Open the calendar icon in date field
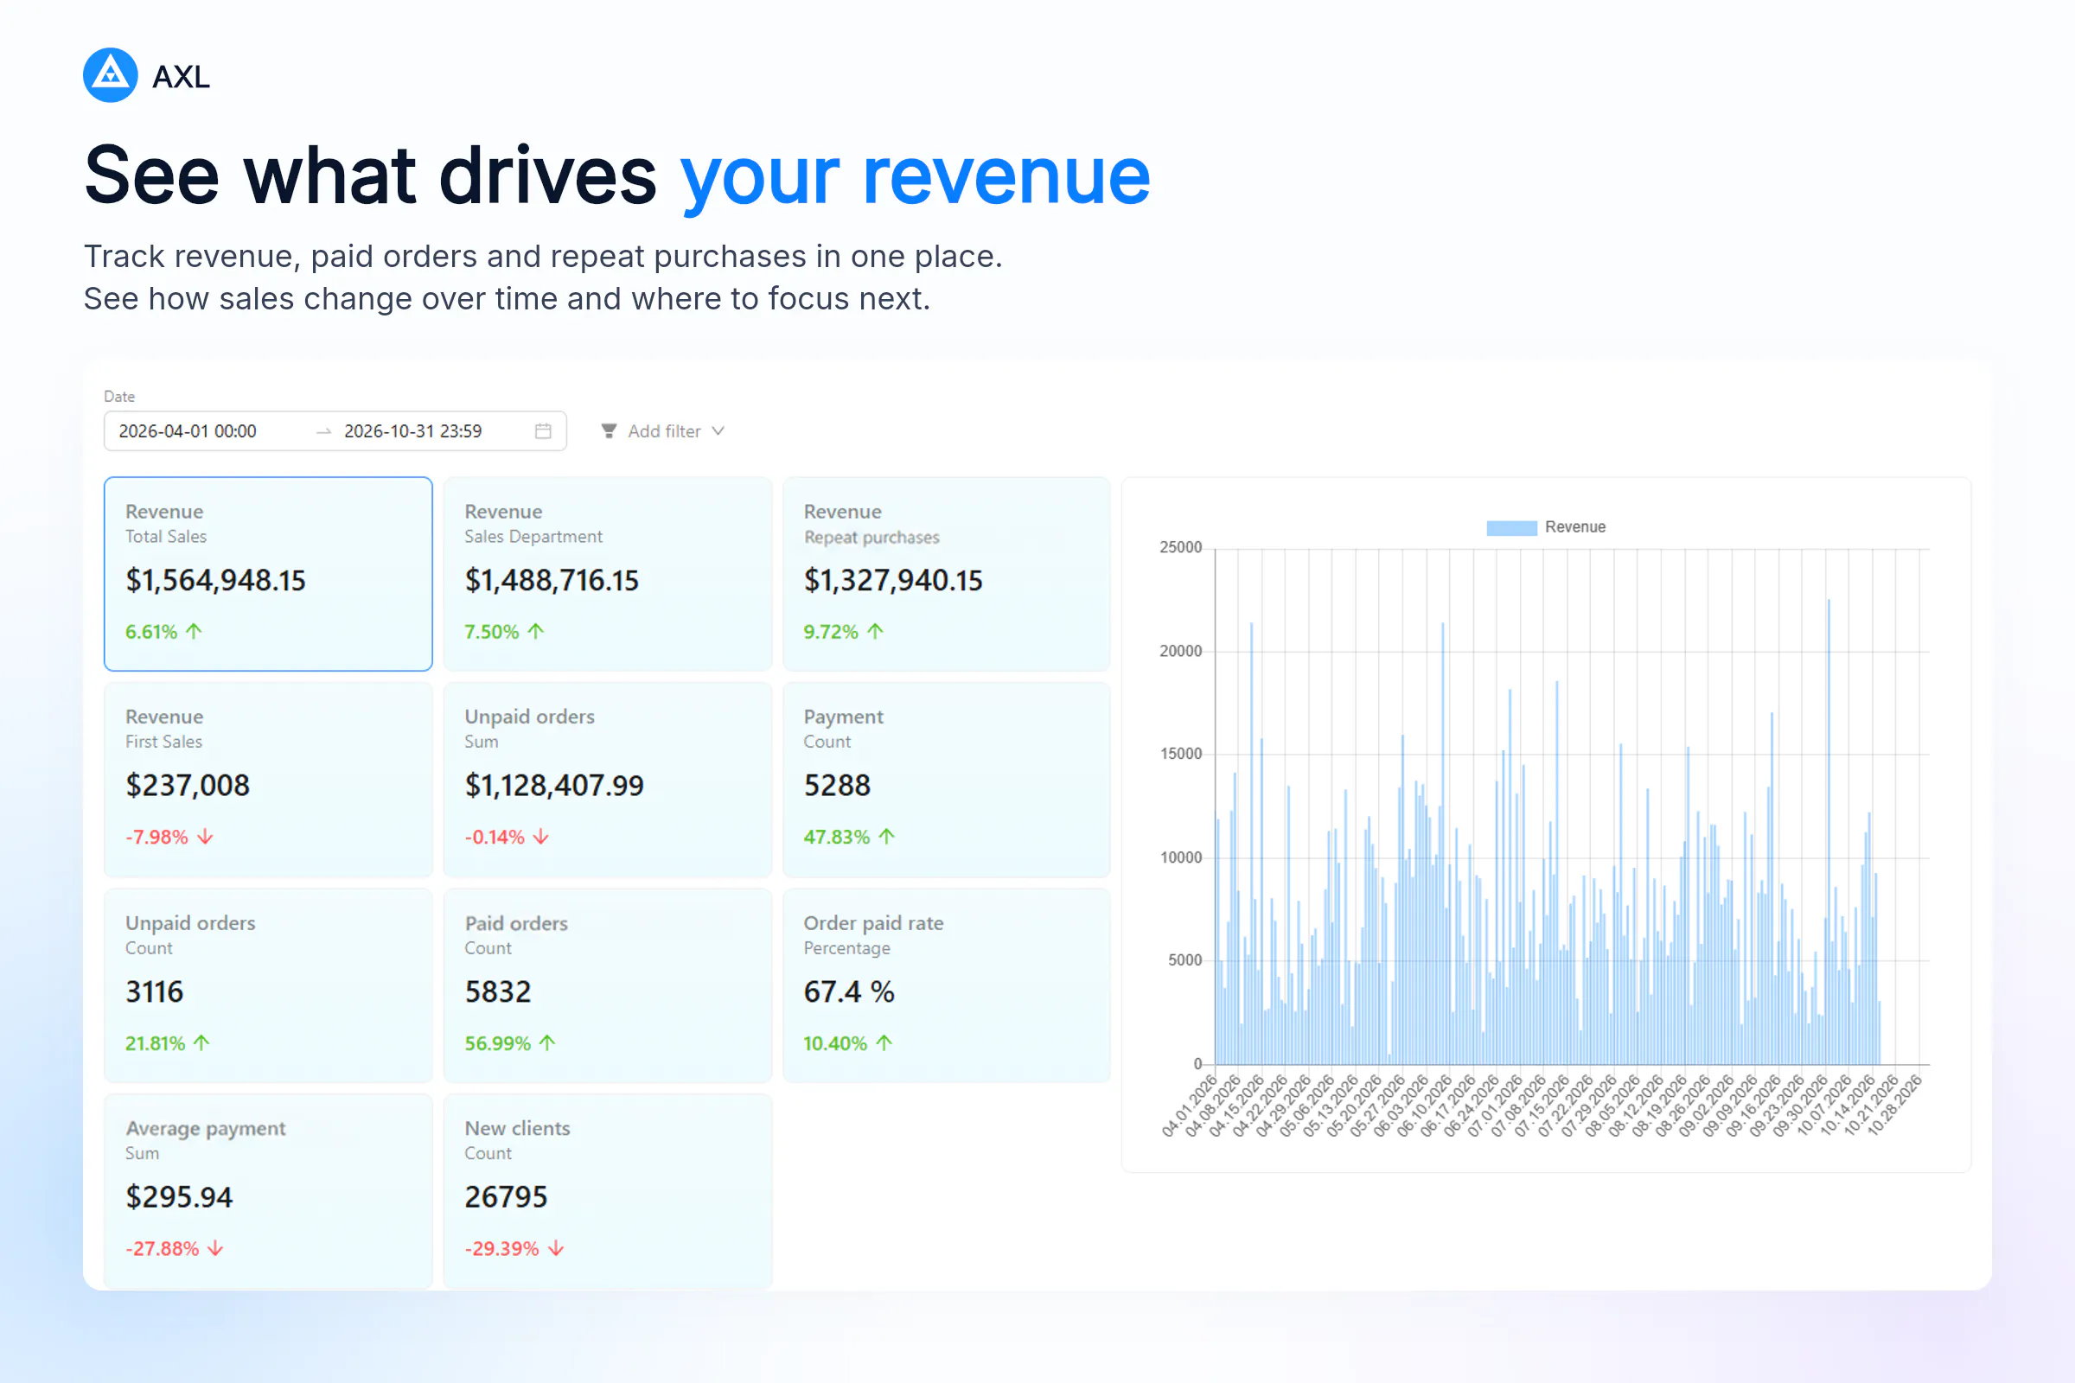 tap(544, 431)
